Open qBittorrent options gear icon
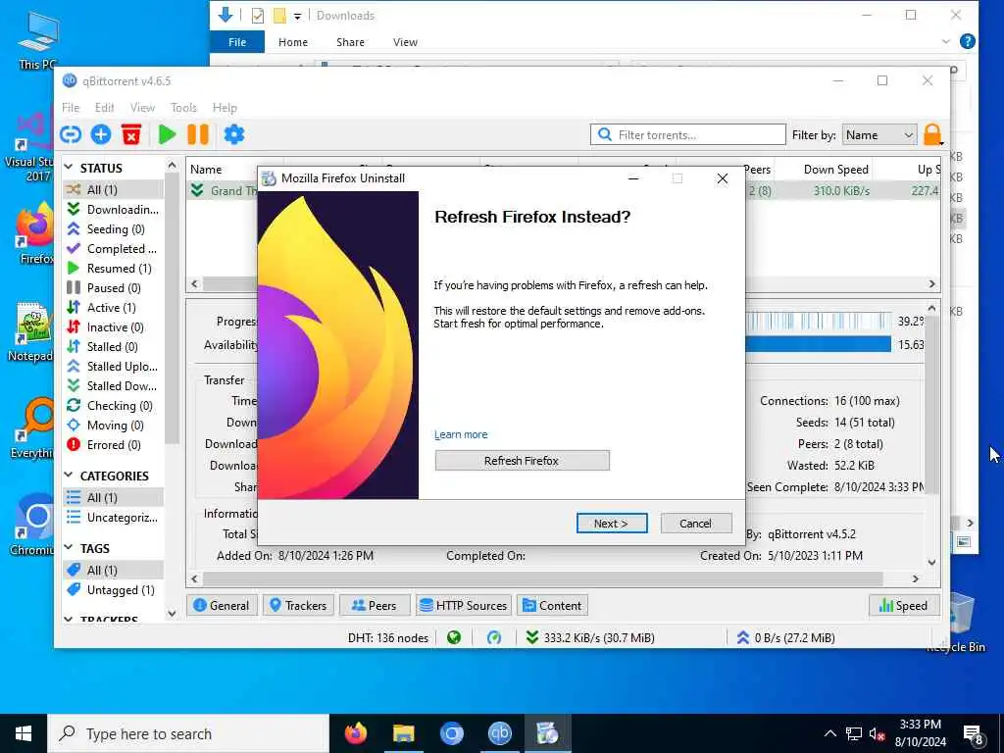Viewport: 1004px width, 753px height. click(234, 134)
